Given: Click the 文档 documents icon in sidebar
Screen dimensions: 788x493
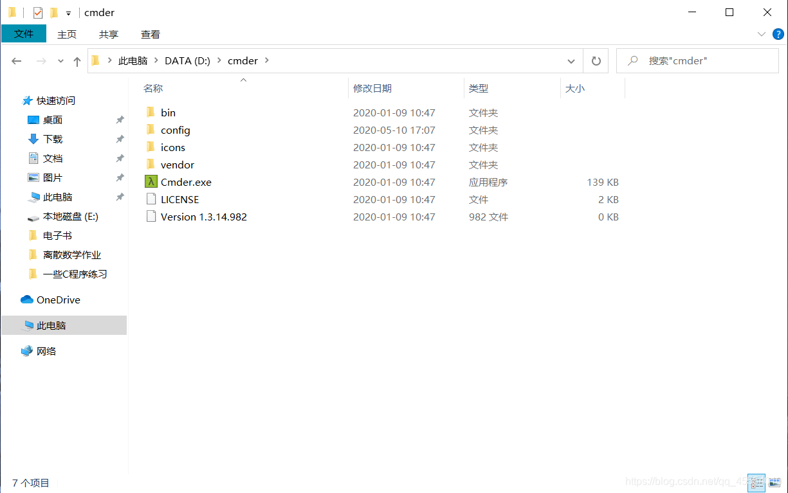Looking at the screenshot, I should tap(33, 158).
